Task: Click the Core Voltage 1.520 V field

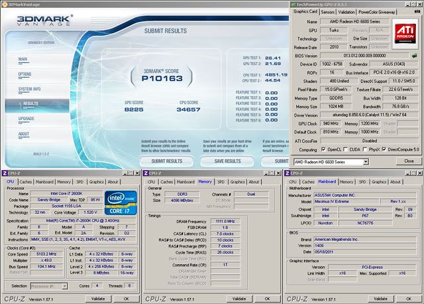Action: pyautogui.click(x=91, y=212)
